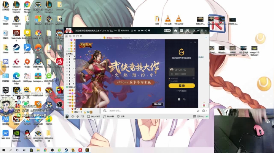Click the flower gift icon at chat right edge

204,105
